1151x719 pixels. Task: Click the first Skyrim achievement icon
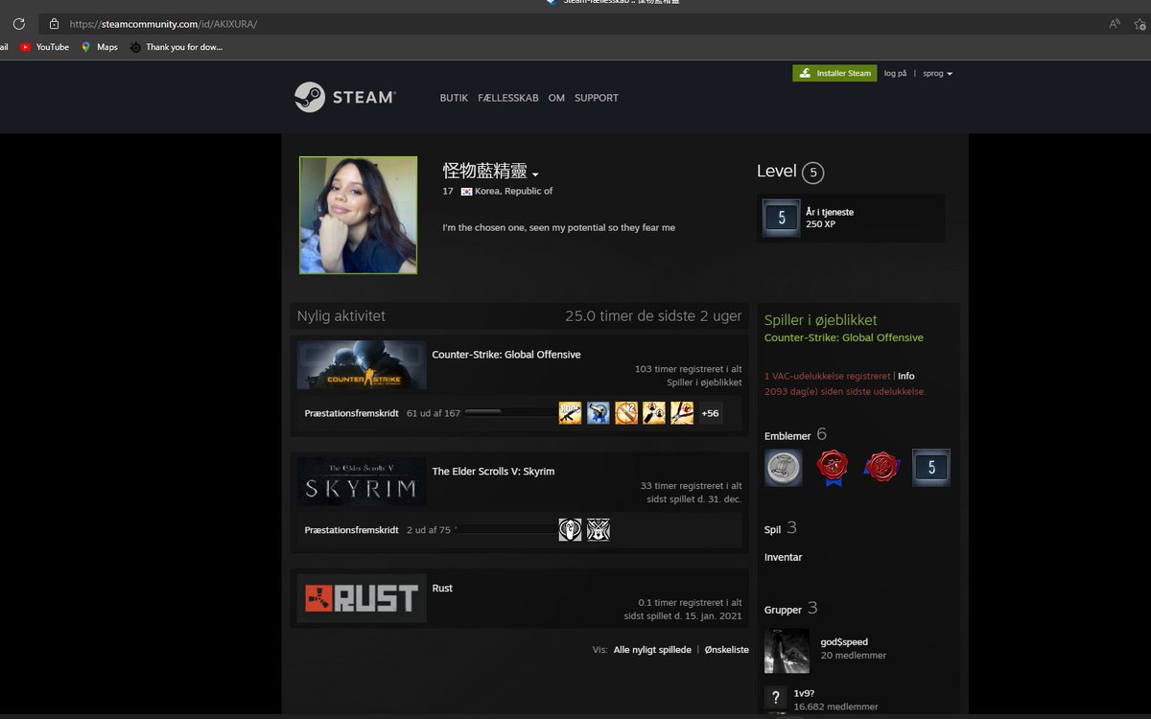pos(571,530)
